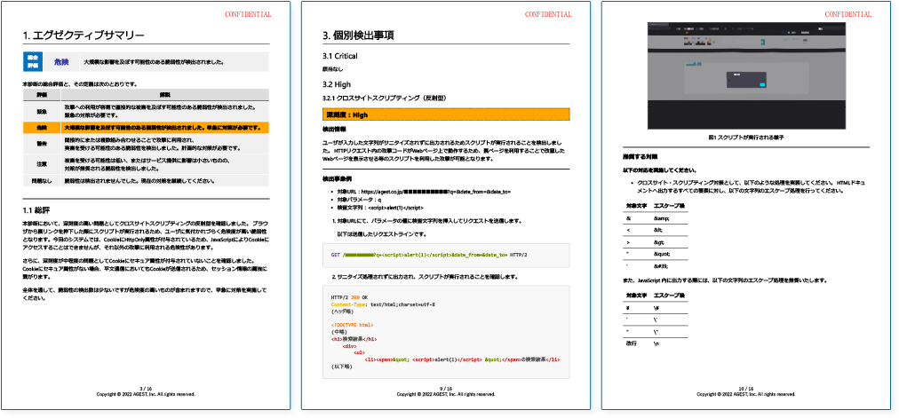Click the "注意" cell in rating table
Image resolution: width=899 pixels, height=418 pixels.
pyautogui.click(x=42, y=164)
